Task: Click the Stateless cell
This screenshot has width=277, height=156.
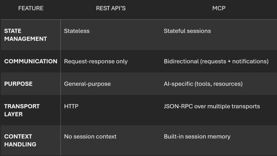Action: [x=77, y=31]
